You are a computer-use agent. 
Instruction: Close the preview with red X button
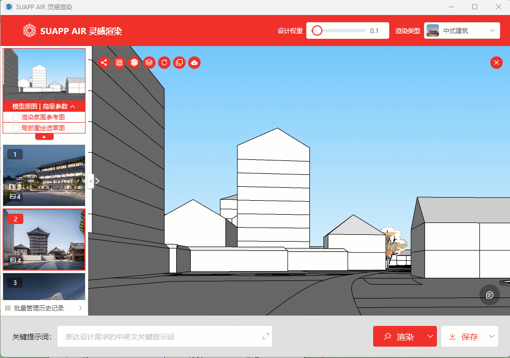click(x=497, y=62)
